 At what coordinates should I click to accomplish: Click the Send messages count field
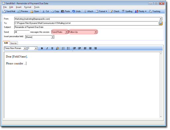[x=22, y=32]
